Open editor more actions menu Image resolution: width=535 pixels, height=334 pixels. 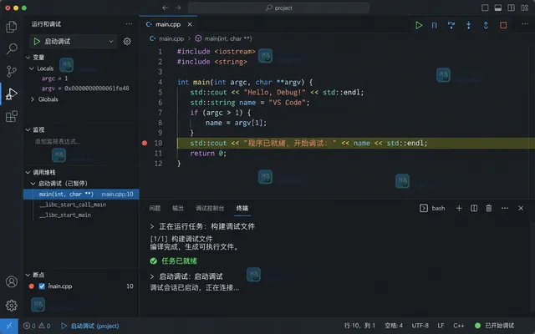point(525,24)
